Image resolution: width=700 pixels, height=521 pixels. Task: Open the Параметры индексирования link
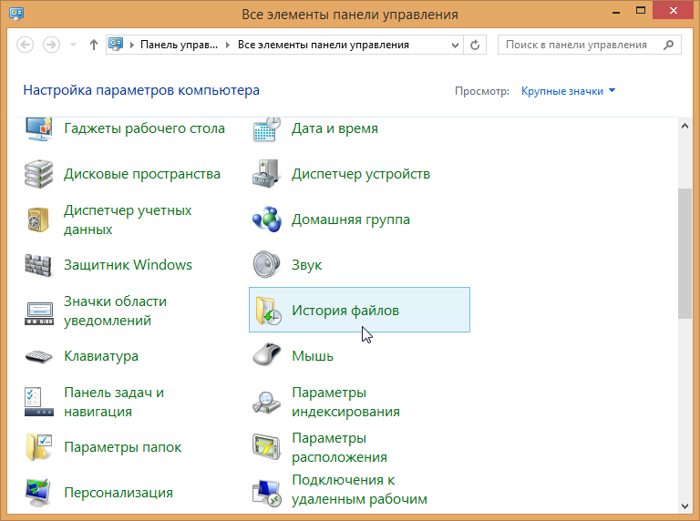(345, 402)
